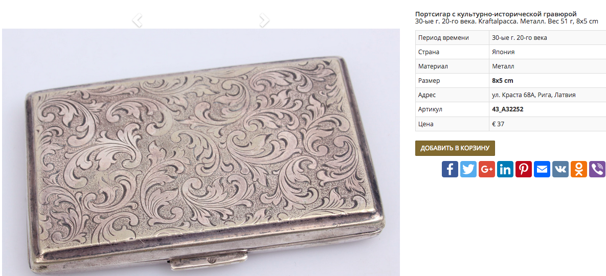Share the item on Twitter
The height and width of the screenshot is (276, 606).
(x=468, y=169)
